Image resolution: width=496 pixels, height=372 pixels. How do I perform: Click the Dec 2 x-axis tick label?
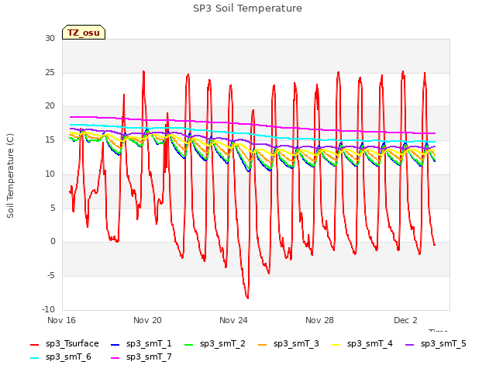pos(405,320)
